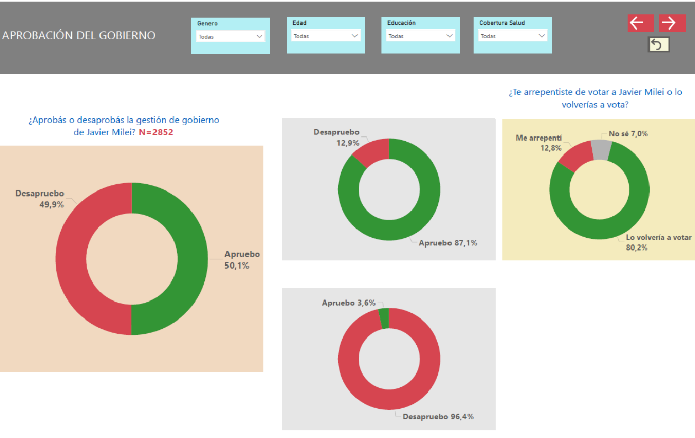Open the Genero dropdown
The height and width of the screenshot is (438, 695).
click(231, 36)
